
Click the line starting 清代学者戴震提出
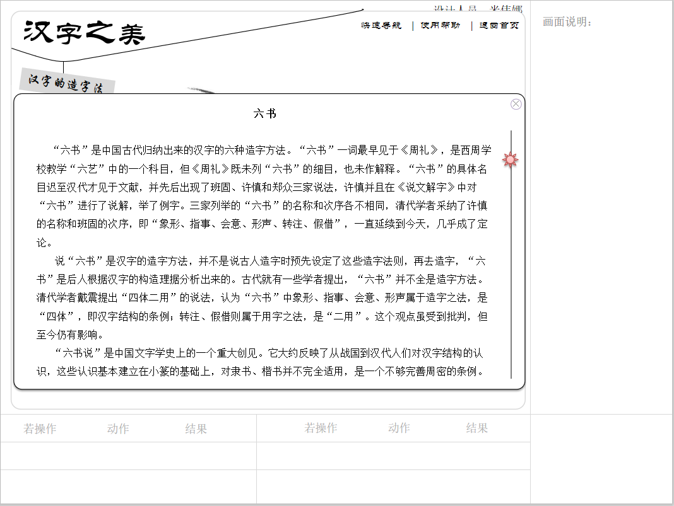click(x=262, y=298)
